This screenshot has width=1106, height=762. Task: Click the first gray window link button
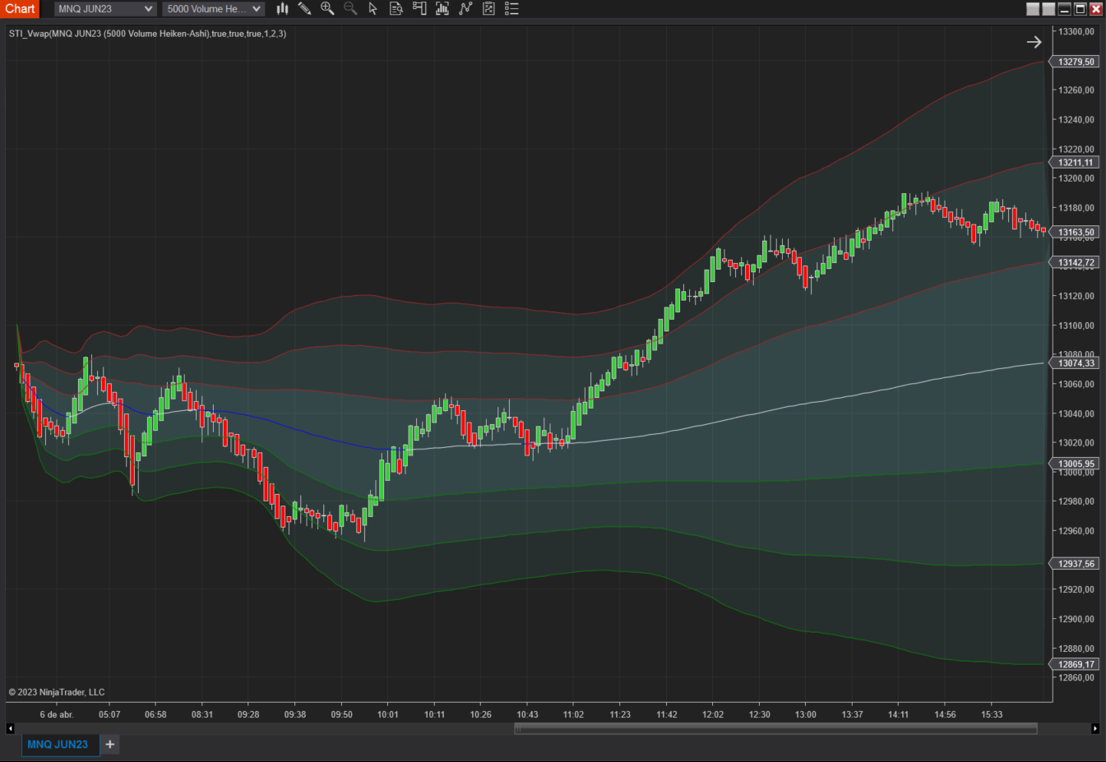coord(1033,9)
